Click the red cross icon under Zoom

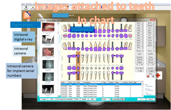(148, 76)
